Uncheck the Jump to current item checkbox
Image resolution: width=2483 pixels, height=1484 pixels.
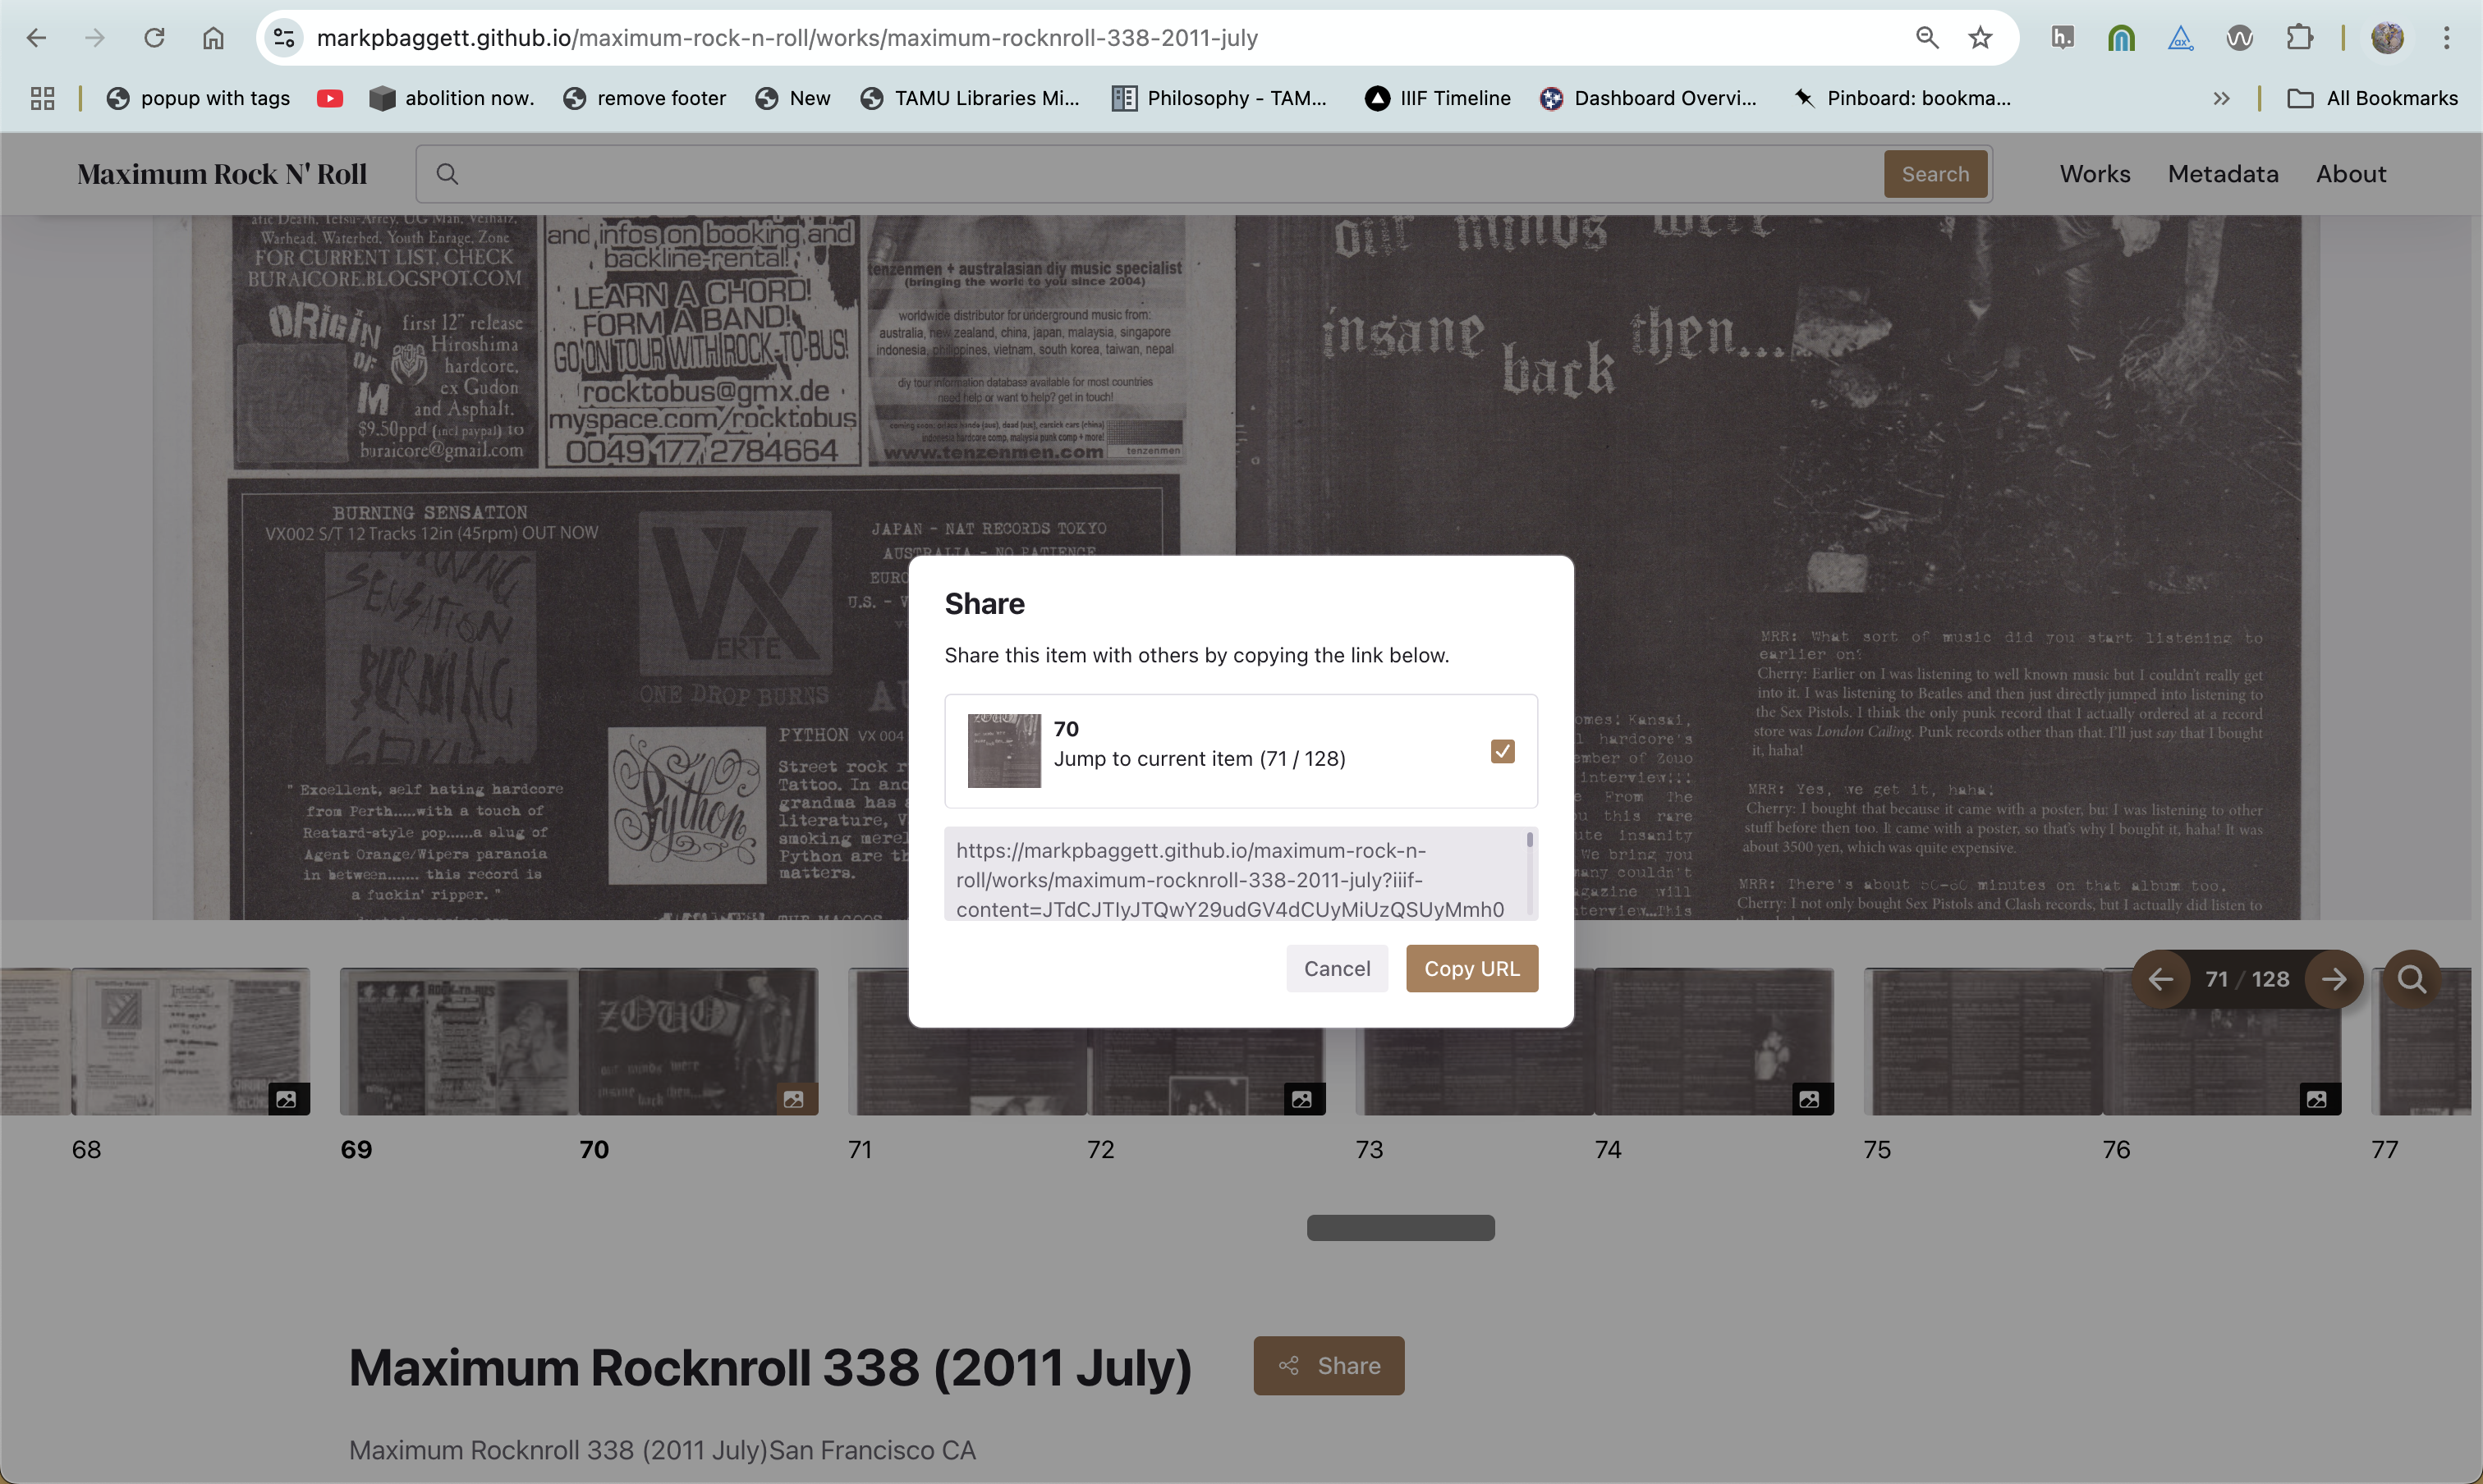1502,751
